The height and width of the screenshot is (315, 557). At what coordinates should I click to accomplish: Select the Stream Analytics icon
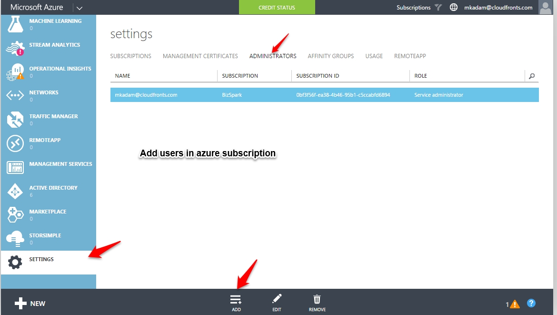(x=15, y=48)
